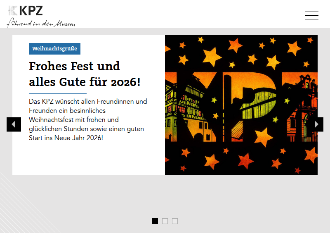Image resolution: width=330 pixels, height=248 pixels.
Task: Select the first slide indicator dot
Action: click(155, 221)
